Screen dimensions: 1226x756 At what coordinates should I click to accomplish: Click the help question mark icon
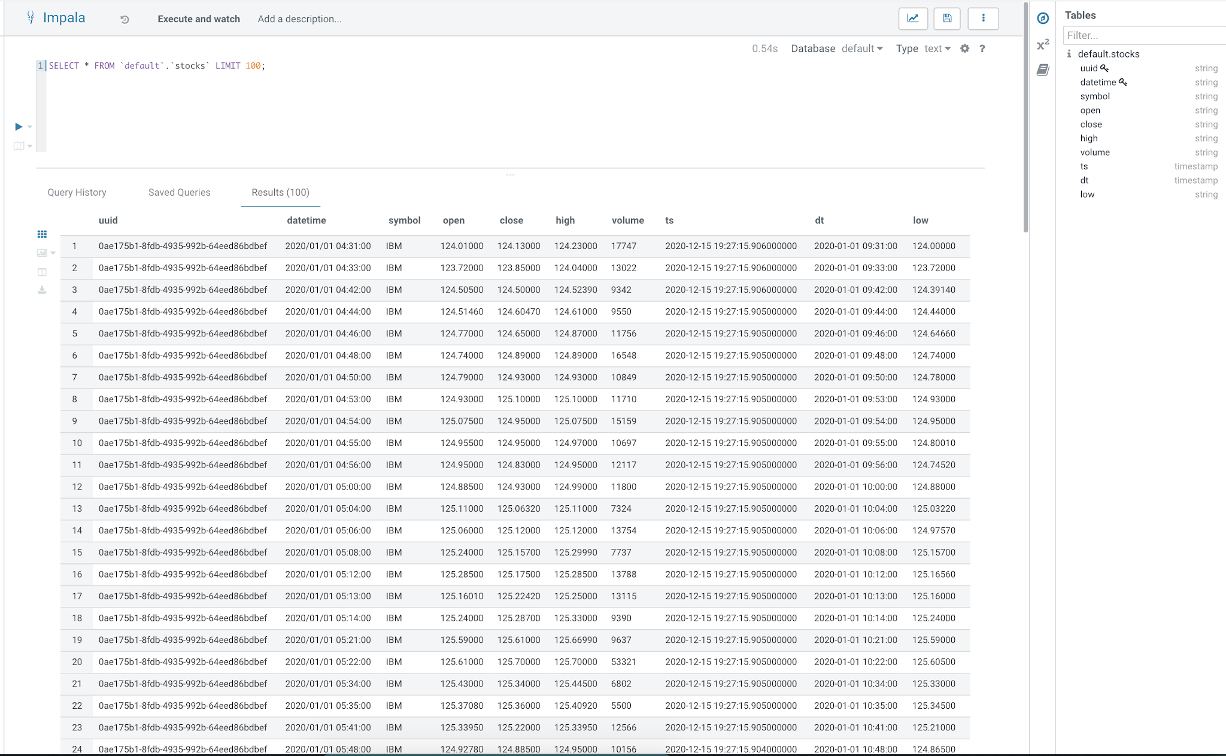[982, 48]
